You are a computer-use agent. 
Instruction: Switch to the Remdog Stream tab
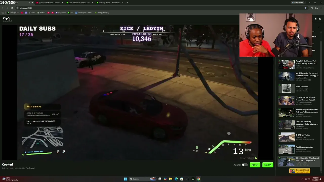click(110, 3)
